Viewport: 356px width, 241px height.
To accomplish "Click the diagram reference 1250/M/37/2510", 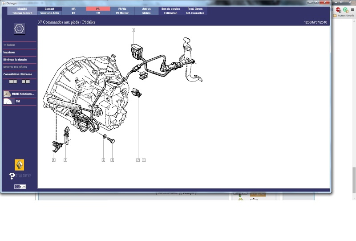I will [x=316, y=22].
